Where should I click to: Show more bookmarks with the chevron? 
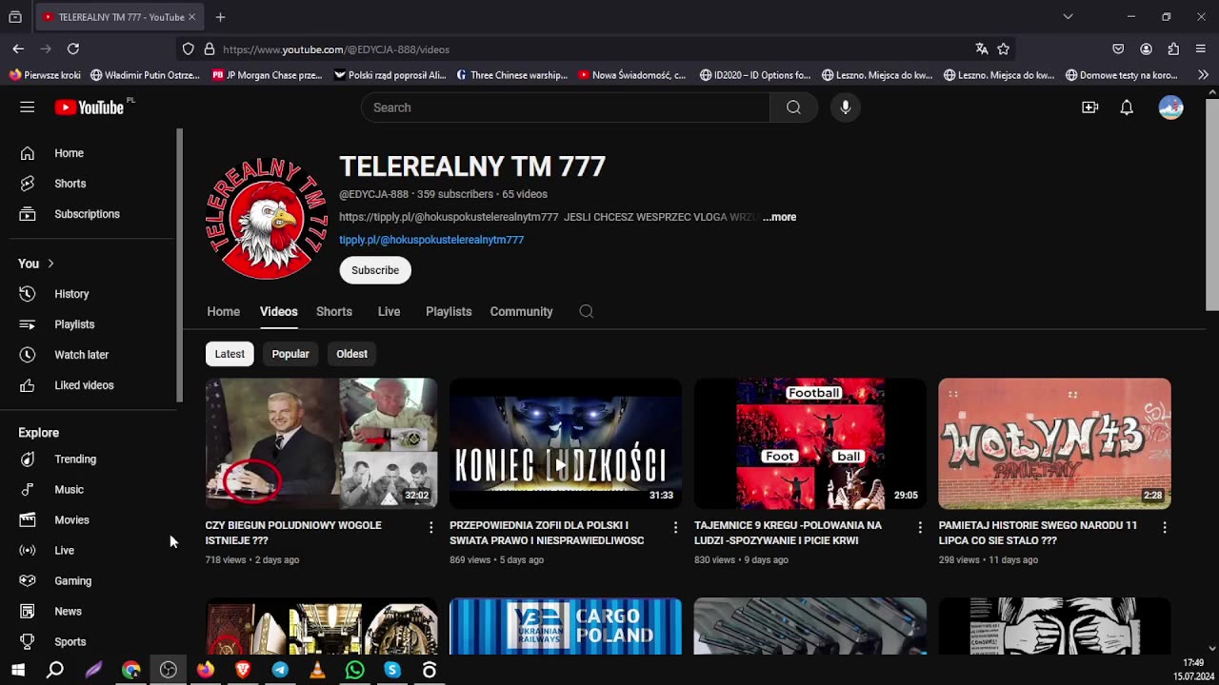click(1203, 75)
